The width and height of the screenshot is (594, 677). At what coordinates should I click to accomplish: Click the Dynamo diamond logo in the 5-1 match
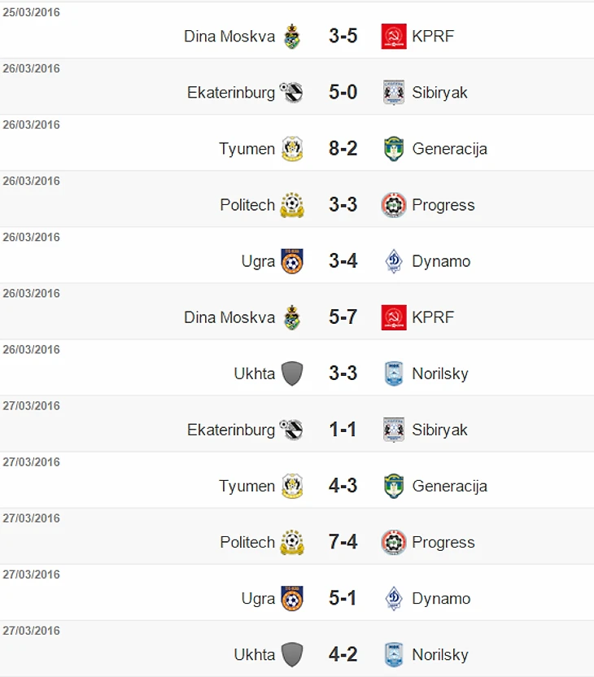[394, 598]
